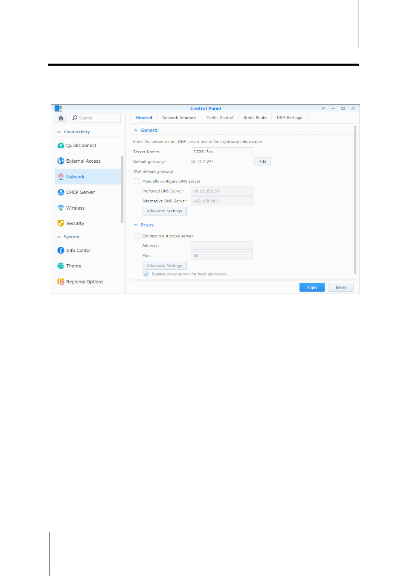This screenshot has height=576, width=407.
Task: Collapse the Connectivity sidebar group
Action: [59, 132]
